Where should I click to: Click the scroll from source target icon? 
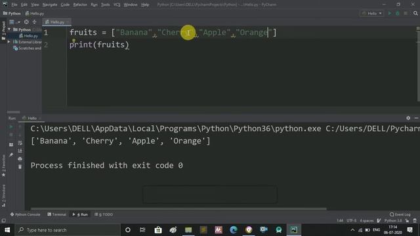(26, 22)
